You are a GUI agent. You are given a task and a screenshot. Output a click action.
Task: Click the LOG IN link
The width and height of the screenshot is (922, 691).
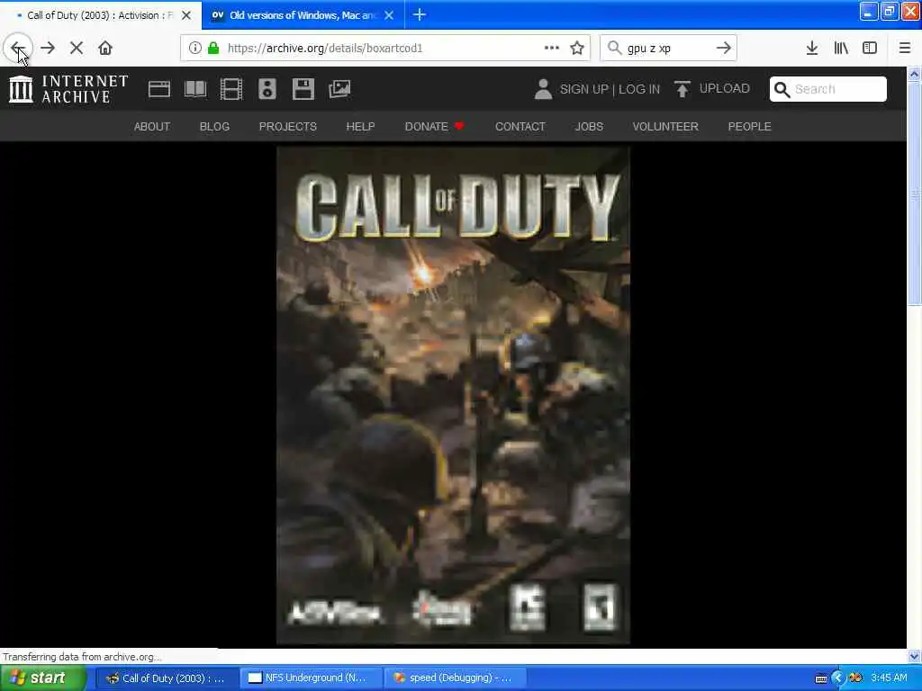tap(639, 89)
